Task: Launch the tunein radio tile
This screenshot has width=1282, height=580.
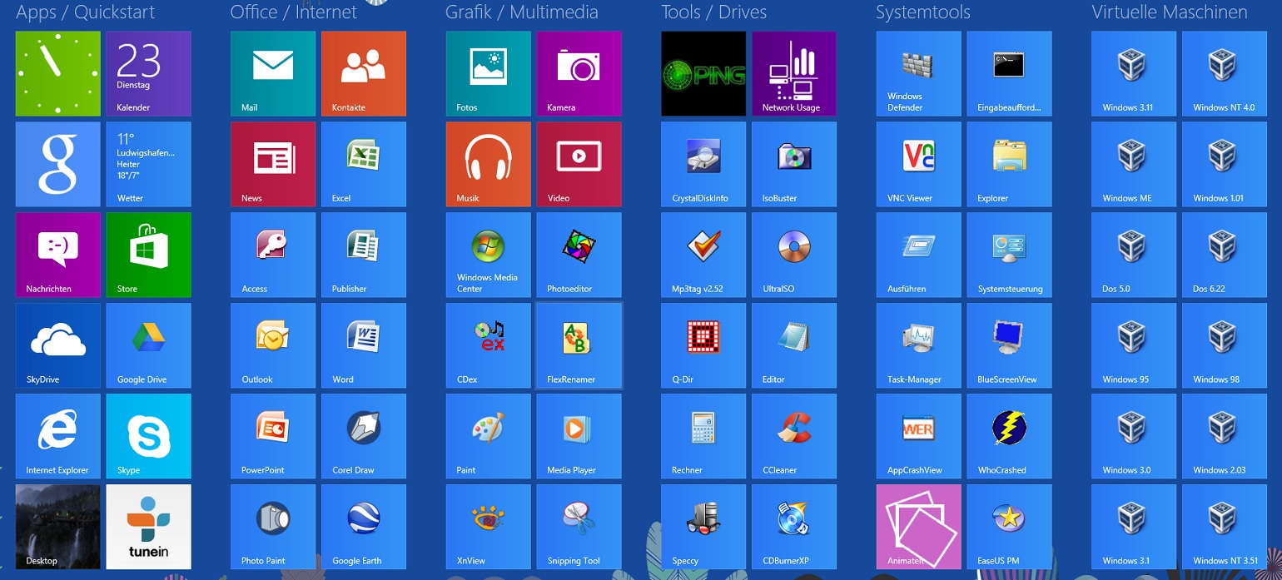Action: coord(149,527)
